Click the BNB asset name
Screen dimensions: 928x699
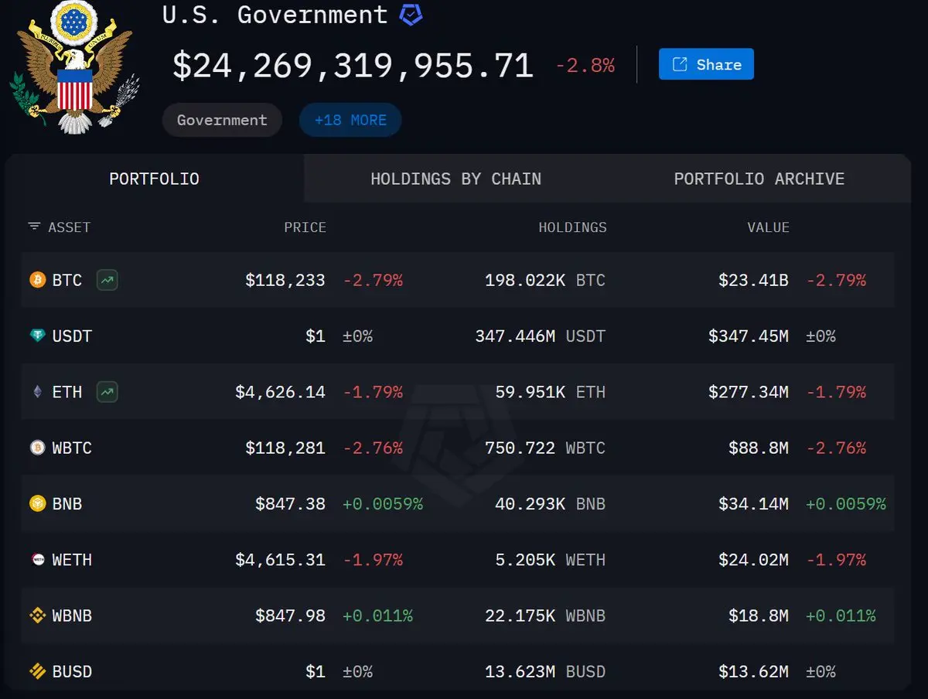pos(67,504)
